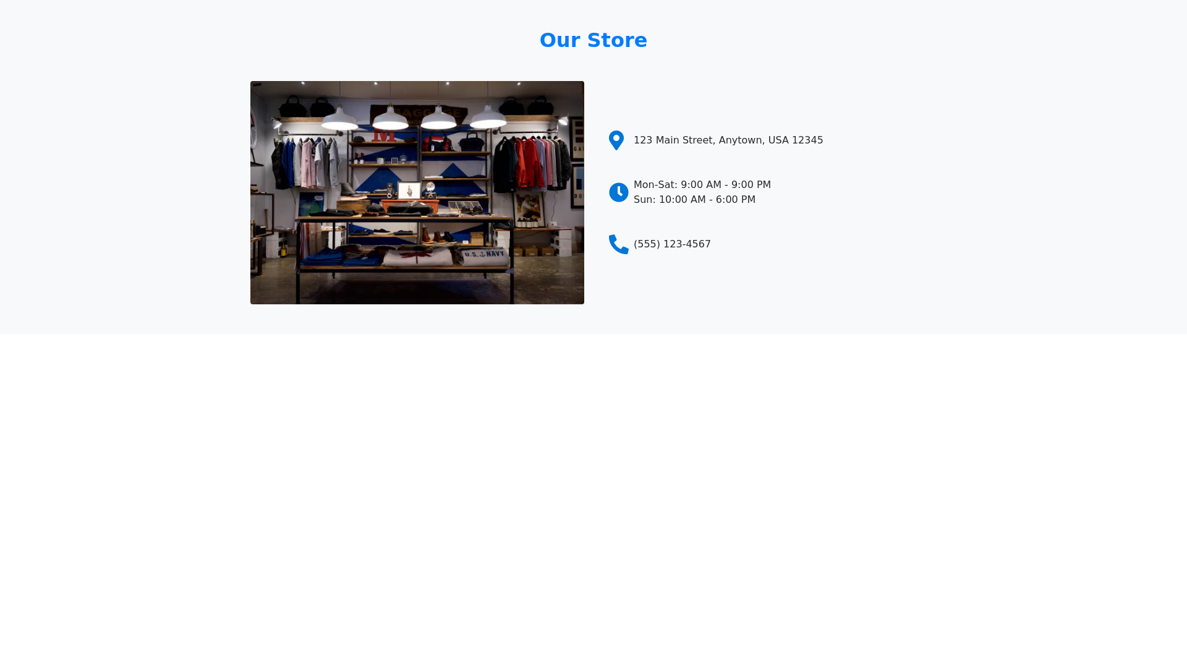Click the map pin location icon
The height and width of the screenshot is (668, 1187).
click(x=616, y=140)
